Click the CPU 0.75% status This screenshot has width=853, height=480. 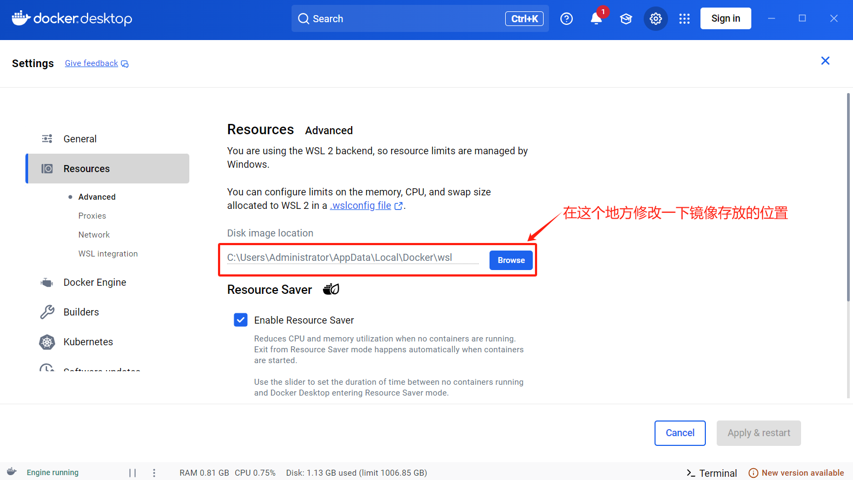255,473
